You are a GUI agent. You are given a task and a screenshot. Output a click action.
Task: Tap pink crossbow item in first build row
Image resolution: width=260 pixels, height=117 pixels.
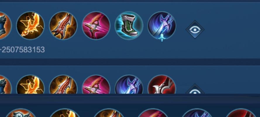(x=96, y=25)
